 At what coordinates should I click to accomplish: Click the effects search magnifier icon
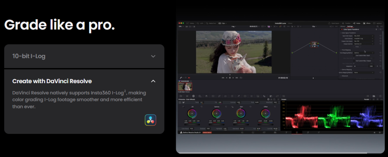(x=378, y=26)
